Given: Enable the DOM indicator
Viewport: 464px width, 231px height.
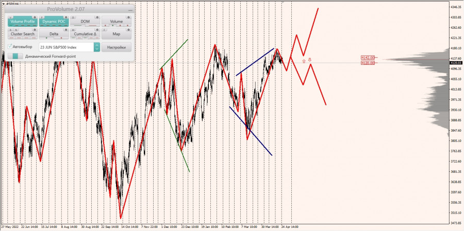Looking at the screenshot, I should [85, 21].
